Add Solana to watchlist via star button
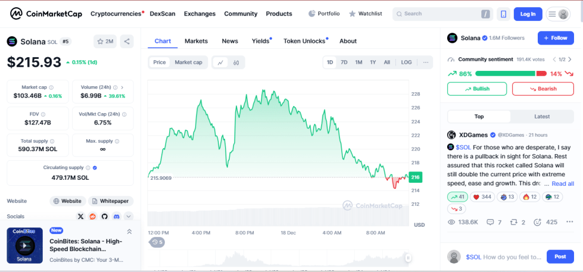This screenshot has width=583, height=272. tap(105, 41)
